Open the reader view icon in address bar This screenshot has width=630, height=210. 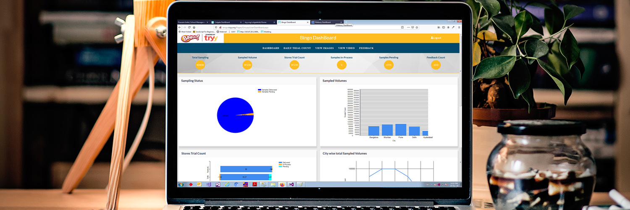[402, 27]
